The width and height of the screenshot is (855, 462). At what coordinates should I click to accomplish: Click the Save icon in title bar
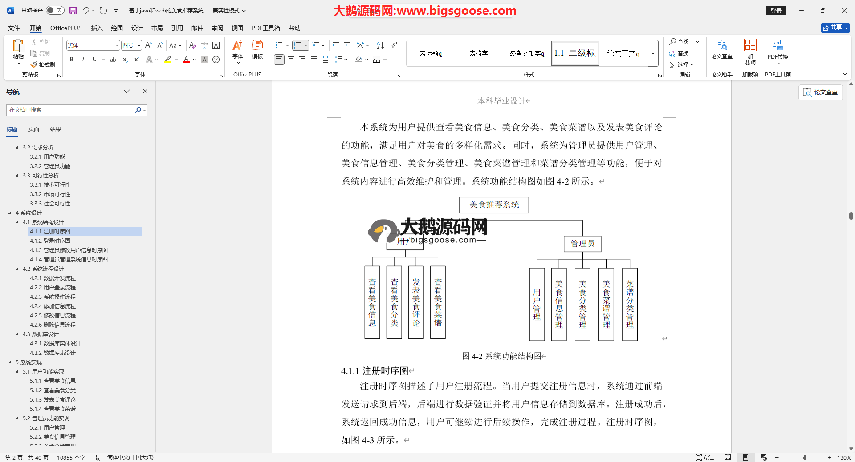tap(73, 10)
